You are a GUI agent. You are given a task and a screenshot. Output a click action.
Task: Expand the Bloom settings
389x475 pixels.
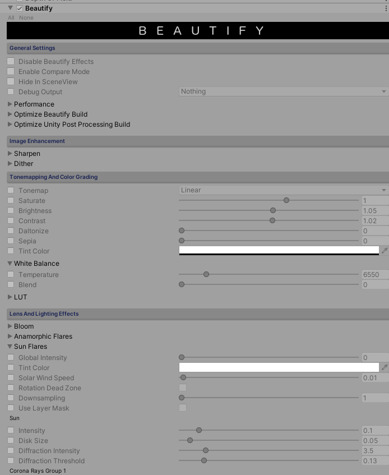click(x=10, y=326)
